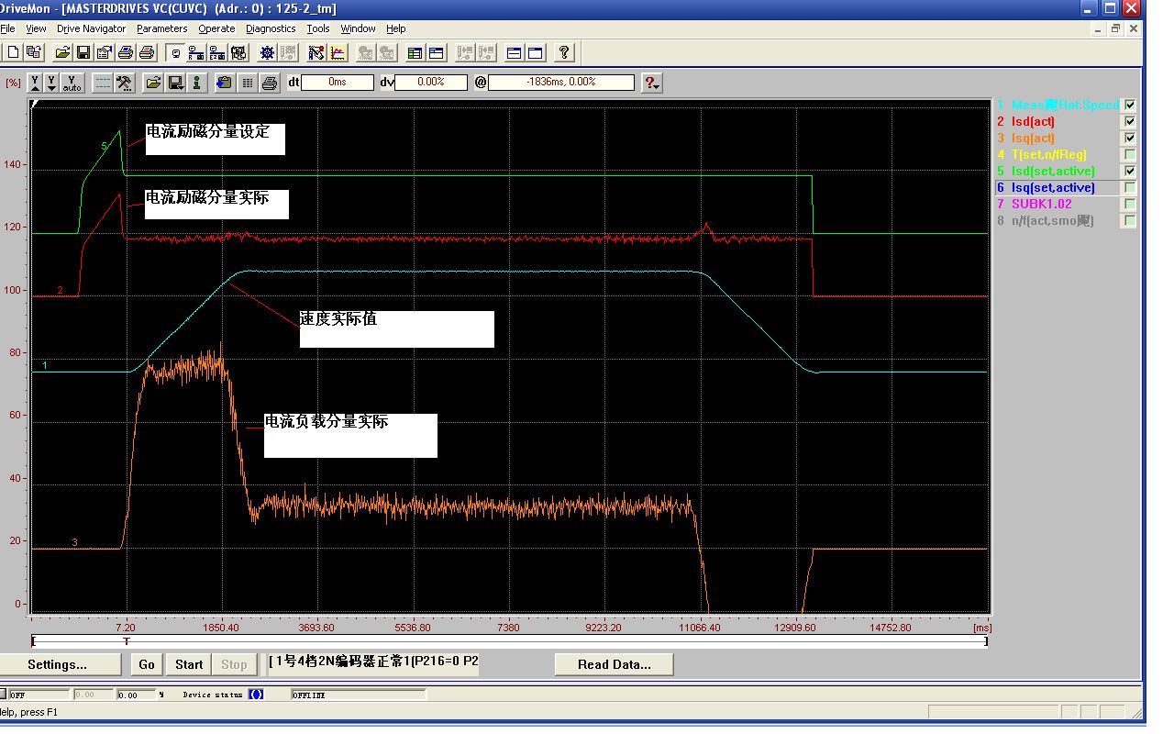Select Isq(set,active) channel label in legend
Image resolution: width=1174 pixels, height=734 pixels.
point(1053,187)
